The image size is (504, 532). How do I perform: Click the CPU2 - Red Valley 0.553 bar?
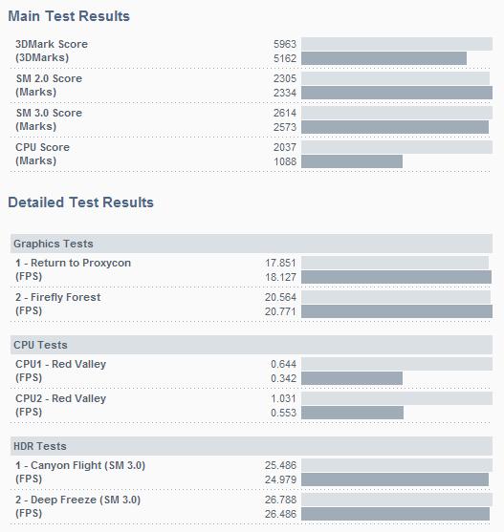point(352,413)
